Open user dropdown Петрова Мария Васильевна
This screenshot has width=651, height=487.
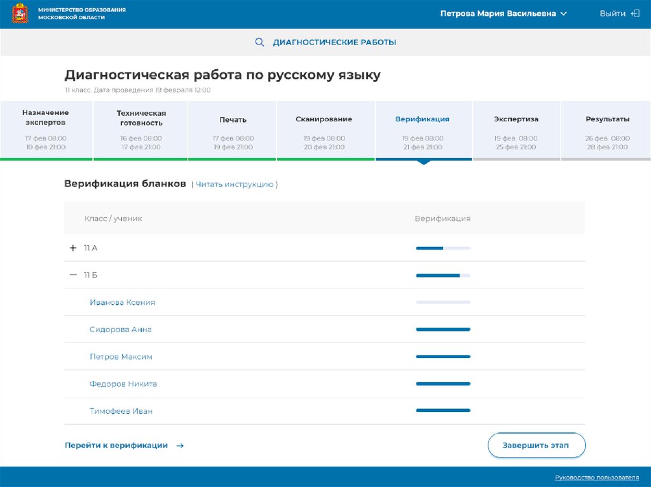(x=503, y=13)
